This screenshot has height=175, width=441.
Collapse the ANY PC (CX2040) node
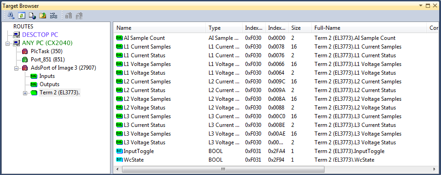pyautogui.click(x=7, y=44)
